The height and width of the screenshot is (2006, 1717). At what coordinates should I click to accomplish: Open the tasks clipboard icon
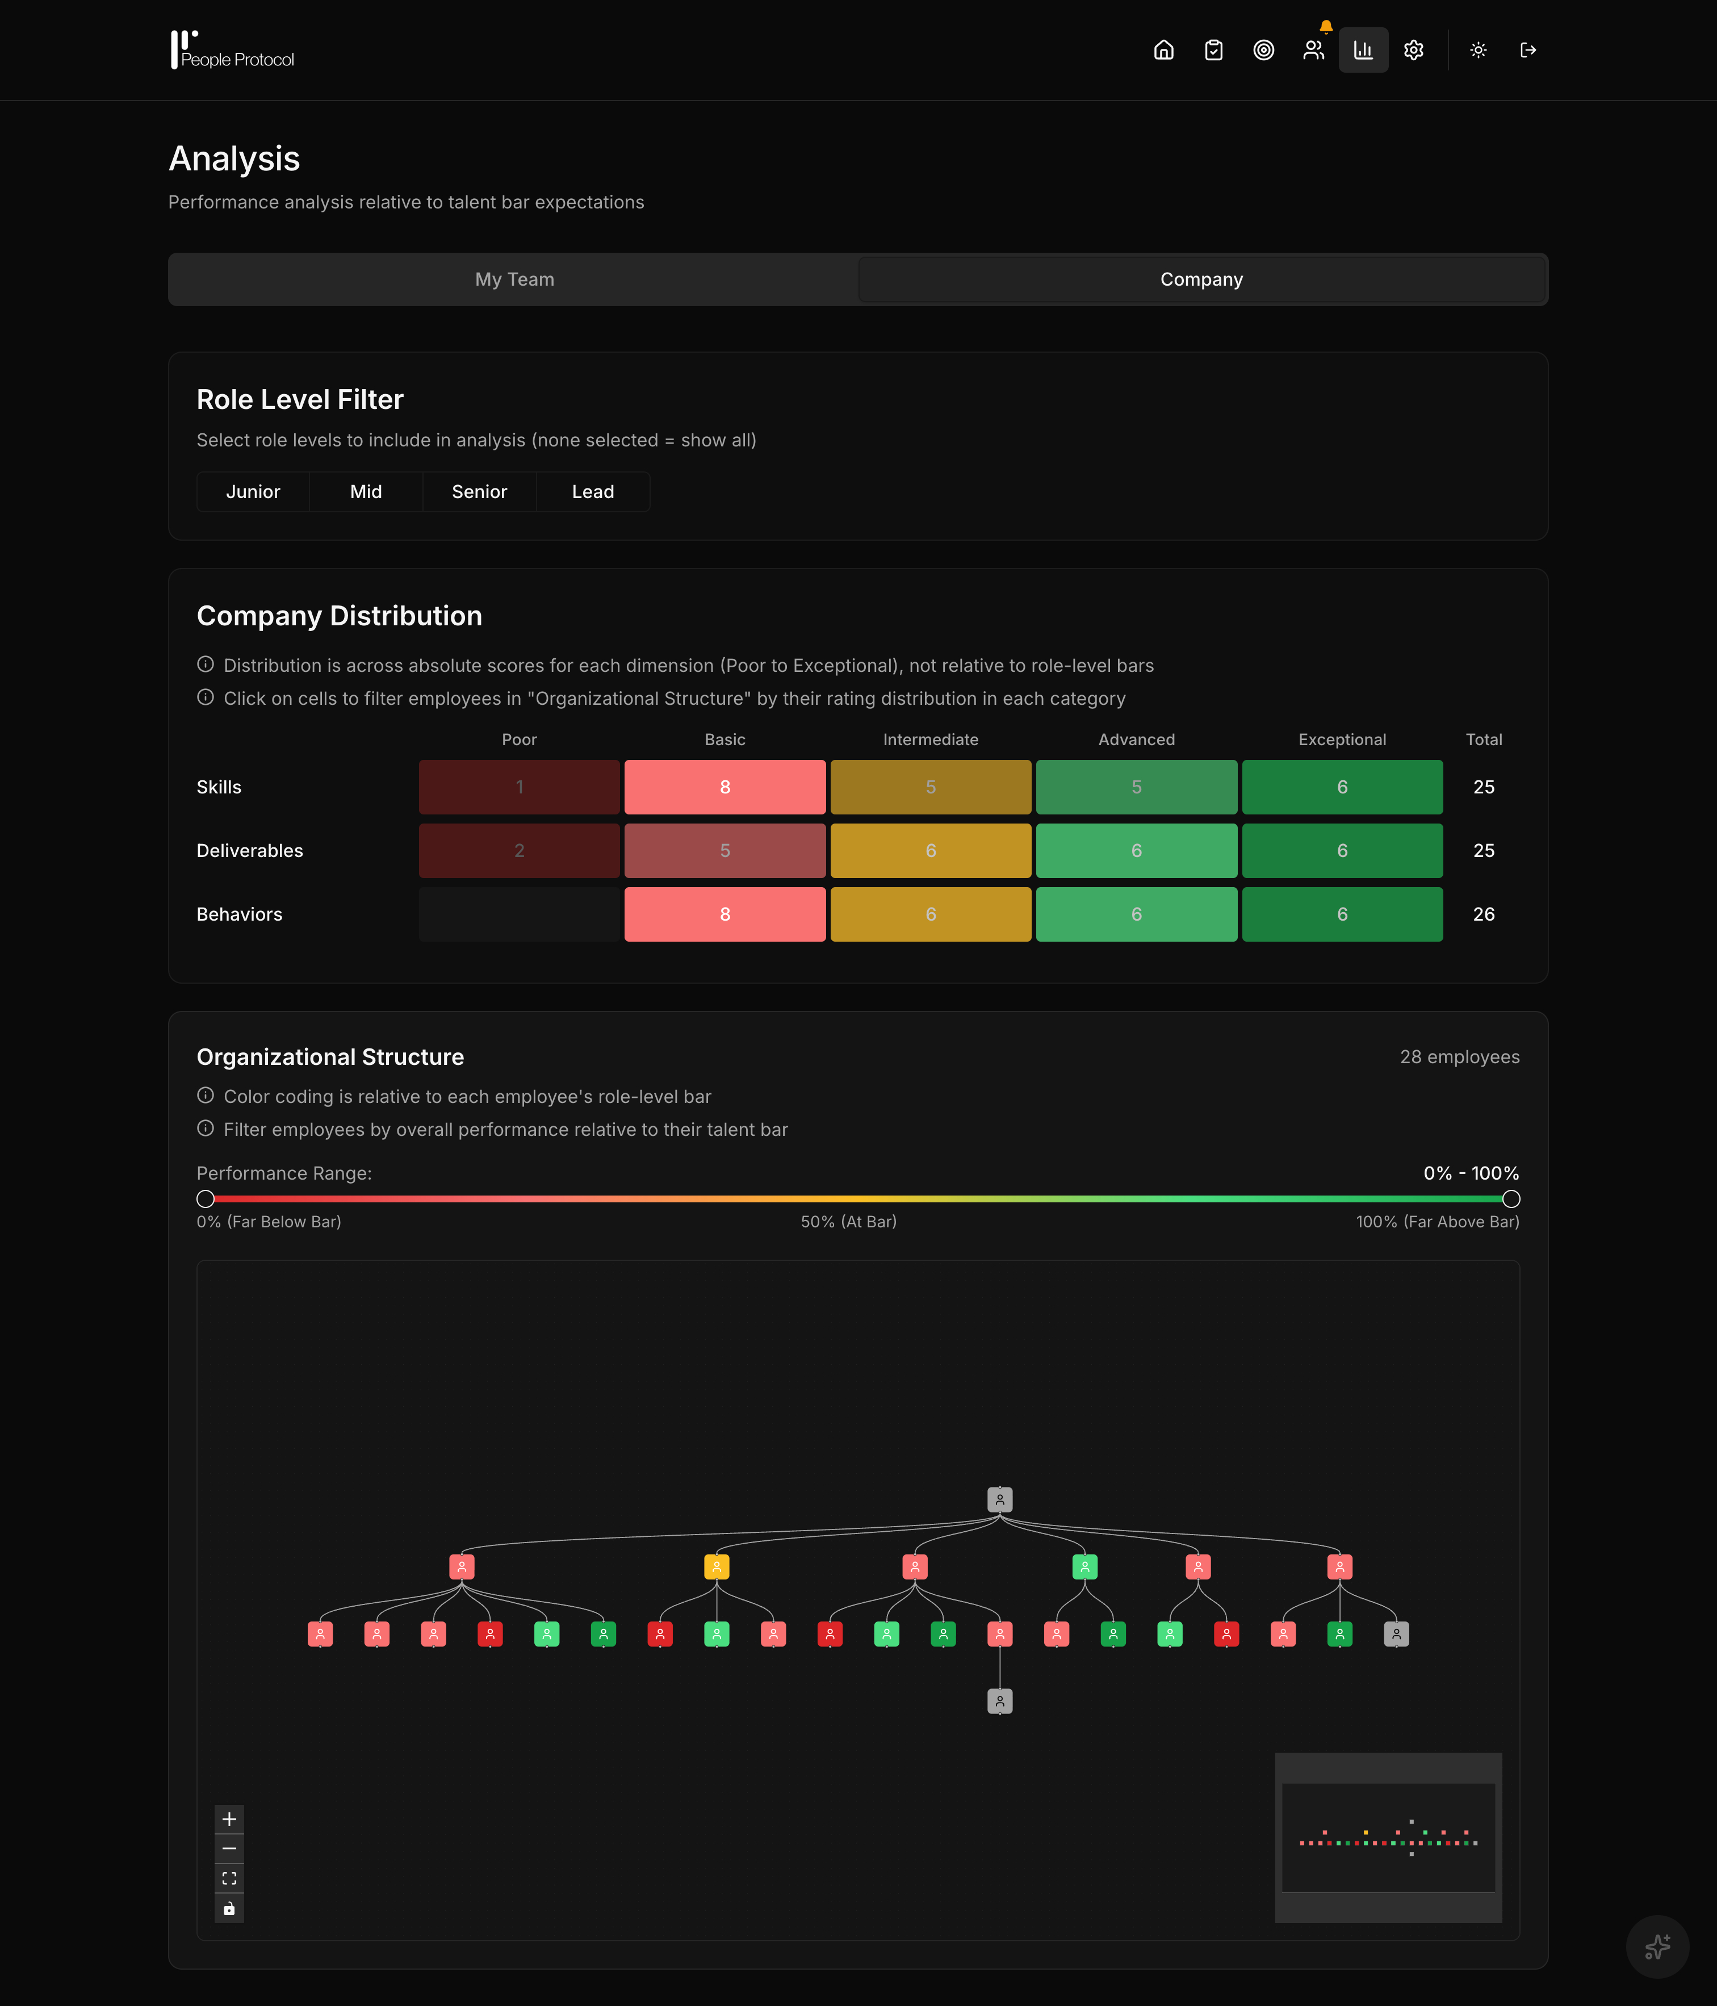(1213, 49)
